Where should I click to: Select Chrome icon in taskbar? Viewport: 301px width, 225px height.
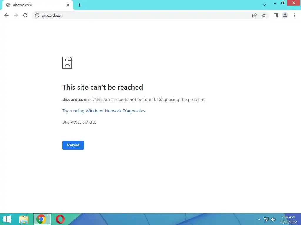tap(41, 219)
